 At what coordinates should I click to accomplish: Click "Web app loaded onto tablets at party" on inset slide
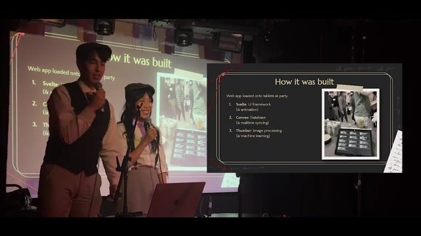pyautogui.click(x=257, y=96)
